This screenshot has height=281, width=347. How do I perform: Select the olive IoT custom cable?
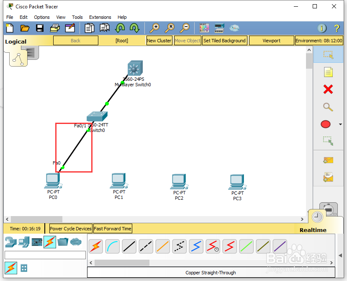pyautogui.click(x=263, y=246)
